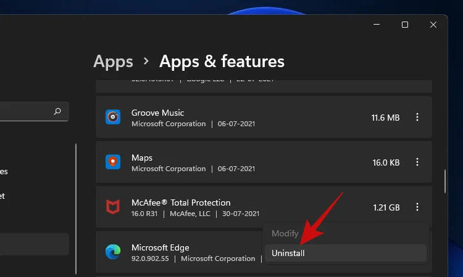Image resolution: width=463 pixels, height=277 pixels.
Task: Click Microsoft Corporation under Microsoft Edge
Action: pos(218,259)
